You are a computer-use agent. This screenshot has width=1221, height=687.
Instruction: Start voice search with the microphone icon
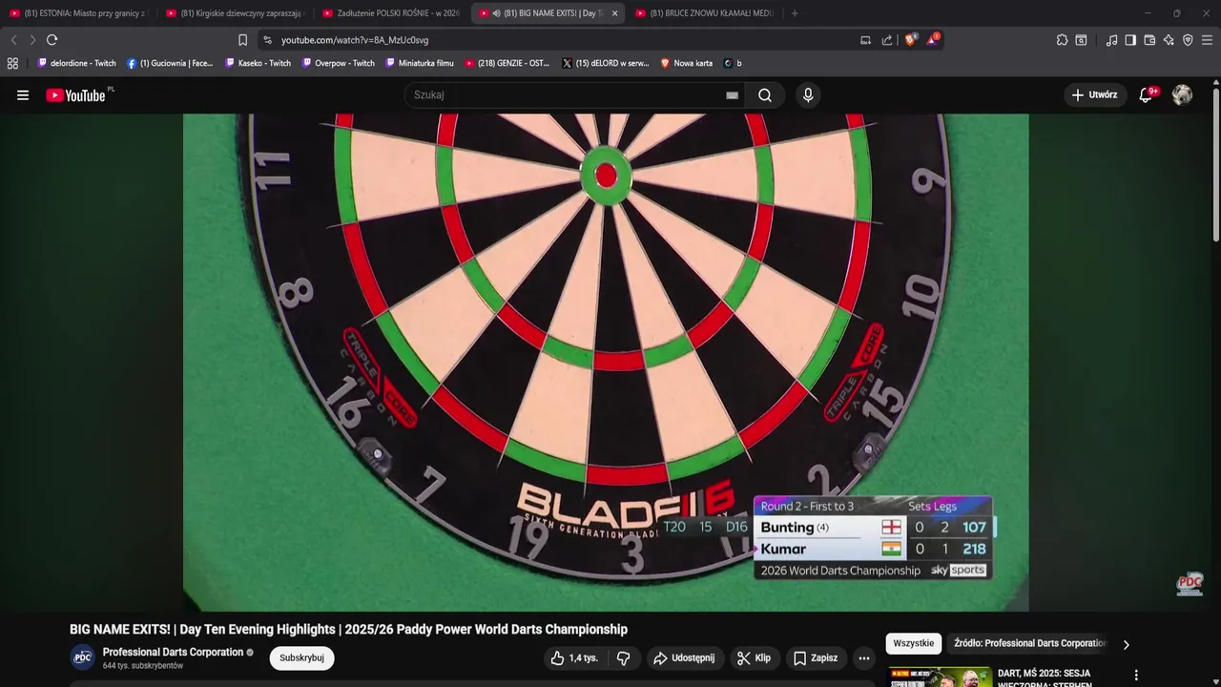(808, 94)
